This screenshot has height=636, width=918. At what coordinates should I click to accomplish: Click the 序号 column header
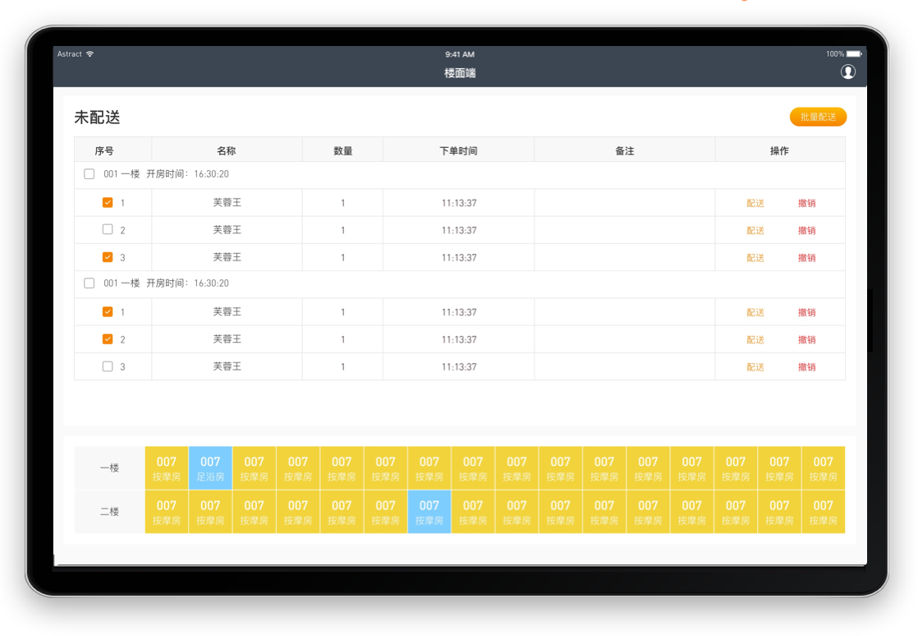104,151
